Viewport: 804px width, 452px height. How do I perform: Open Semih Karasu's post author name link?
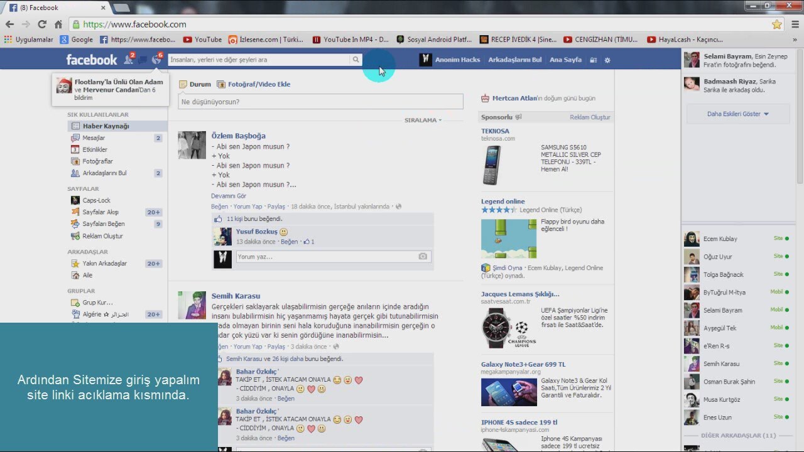pyautogui.click(x=236, y=296)
